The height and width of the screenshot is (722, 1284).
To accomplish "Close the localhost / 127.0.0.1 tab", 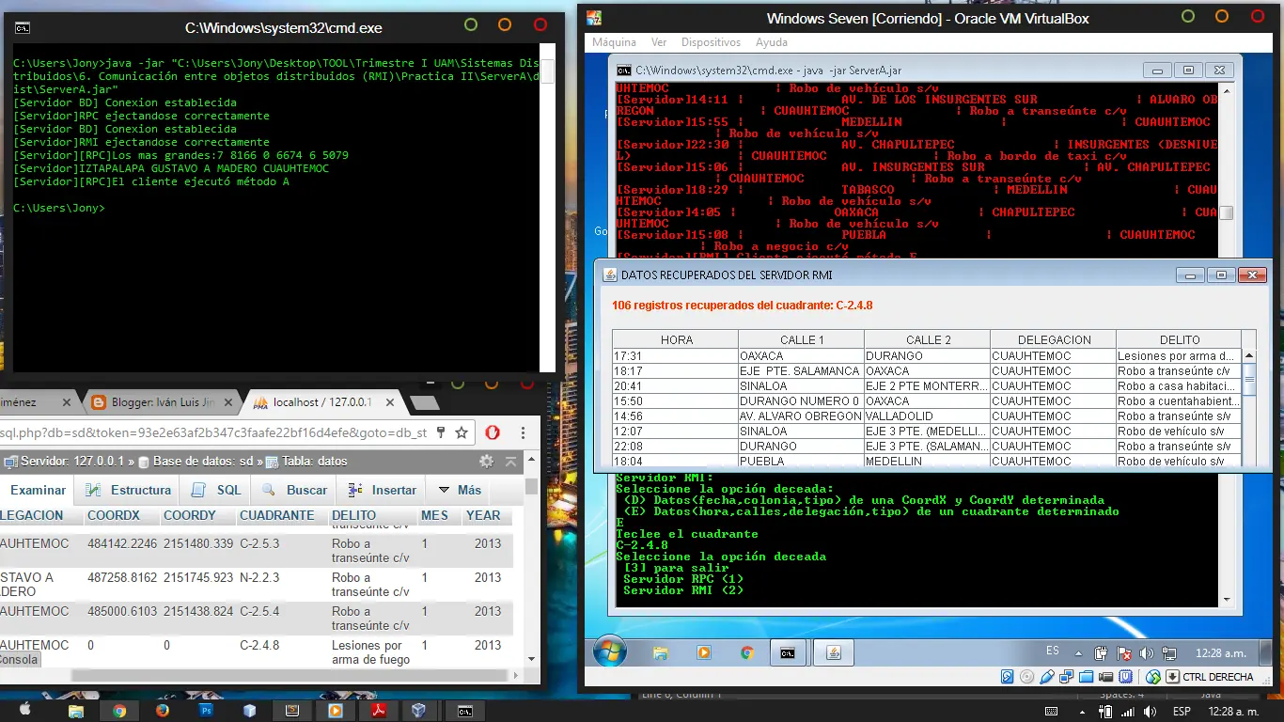I will (x=390, y=402).
